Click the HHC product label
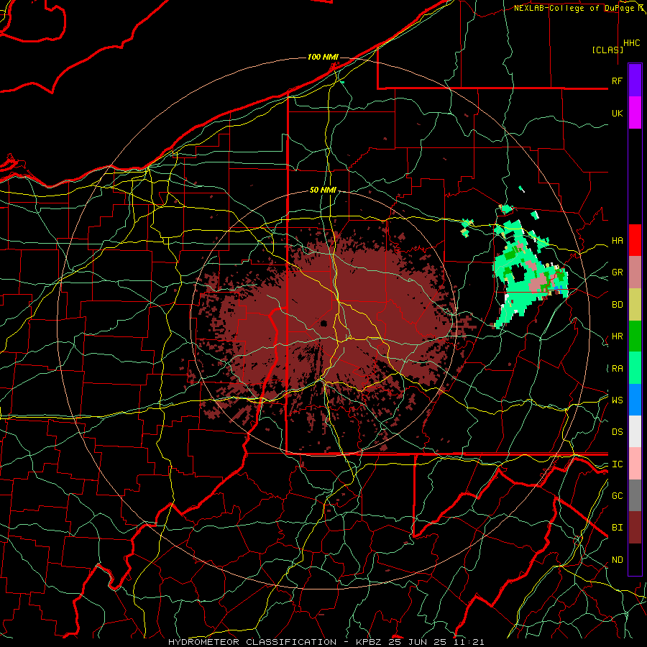The height and width of the screenshot is (647, 647). (x=632, y=43)
